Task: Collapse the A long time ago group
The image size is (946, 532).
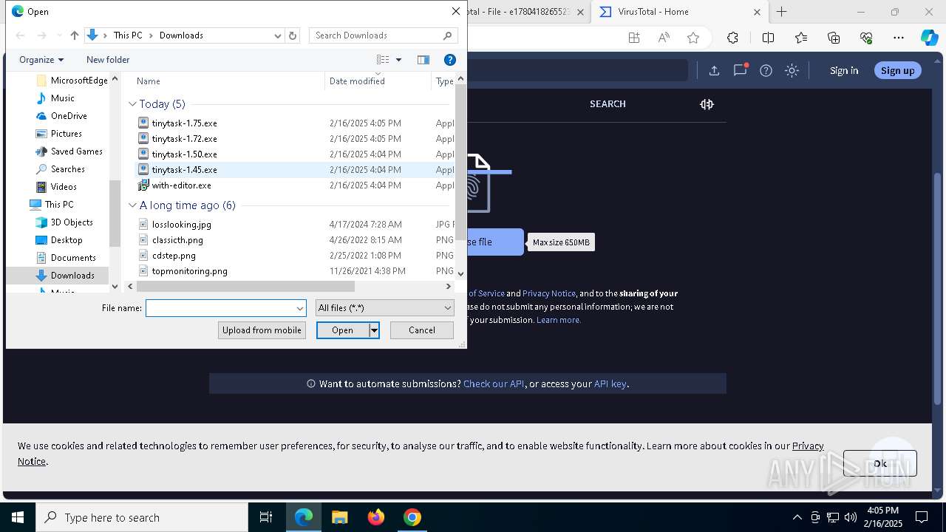Action: pyautogui.click(x=132, y=205)
